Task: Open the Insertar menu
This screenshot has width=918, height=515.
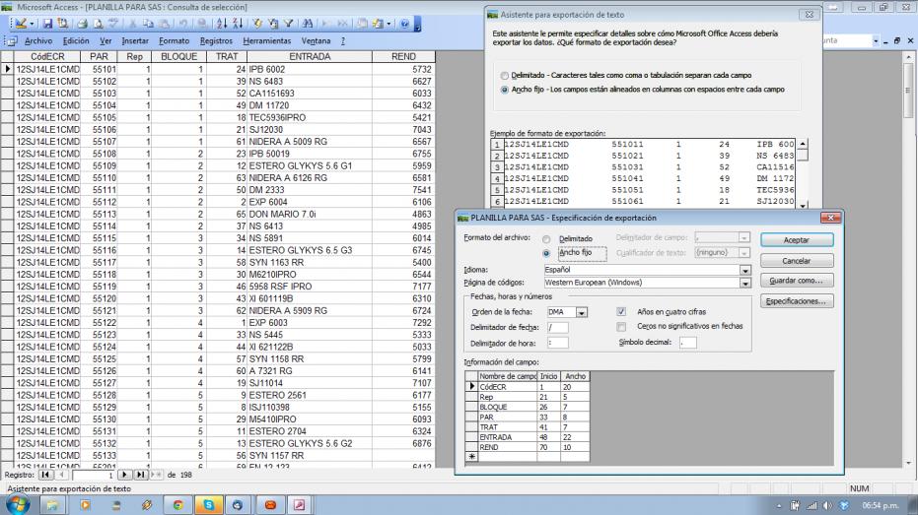Action: tap(135, 41)
